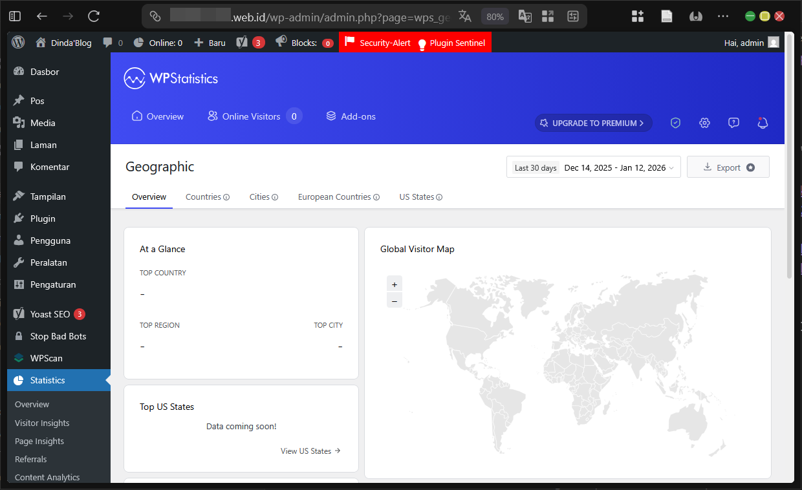Click the UPGRADE TO PREMIUM button
802x490 pixels.
point(593,123)
